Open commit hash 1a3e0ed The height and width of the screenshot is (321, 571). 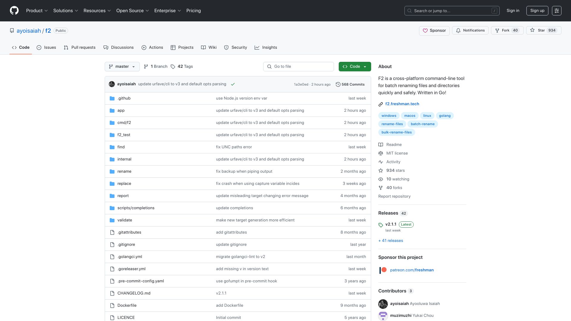301,84
